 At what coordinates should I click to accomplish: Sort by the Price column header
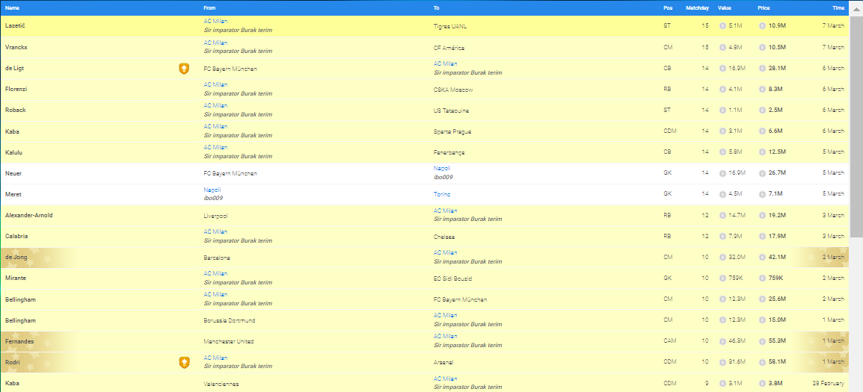[764, 7]
